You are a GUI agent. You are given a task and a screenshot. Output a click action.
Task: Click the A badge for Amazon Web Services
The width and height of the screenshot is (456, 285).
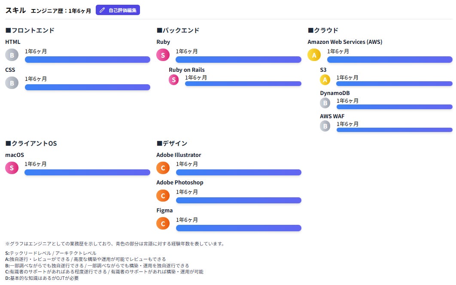[x=314, y=55]
